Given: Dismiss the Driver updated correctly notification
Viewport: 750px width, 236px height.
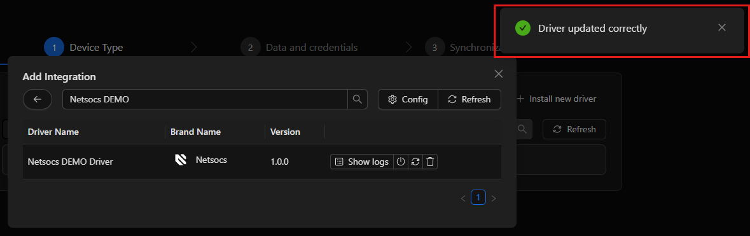Looking at the screenshot, I should click(x=722, y=28).
